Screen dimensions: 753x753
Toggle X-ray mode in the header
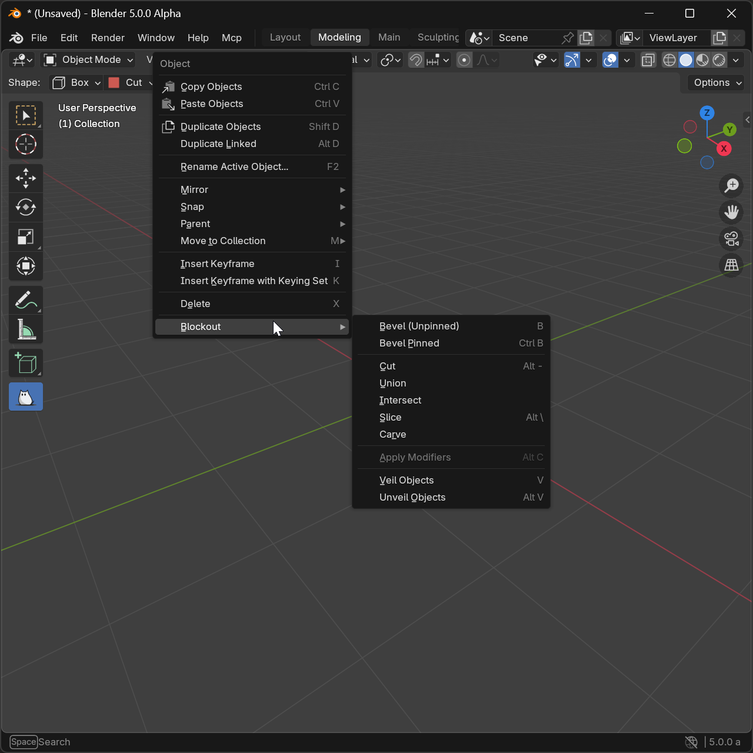tap(648, 60)
